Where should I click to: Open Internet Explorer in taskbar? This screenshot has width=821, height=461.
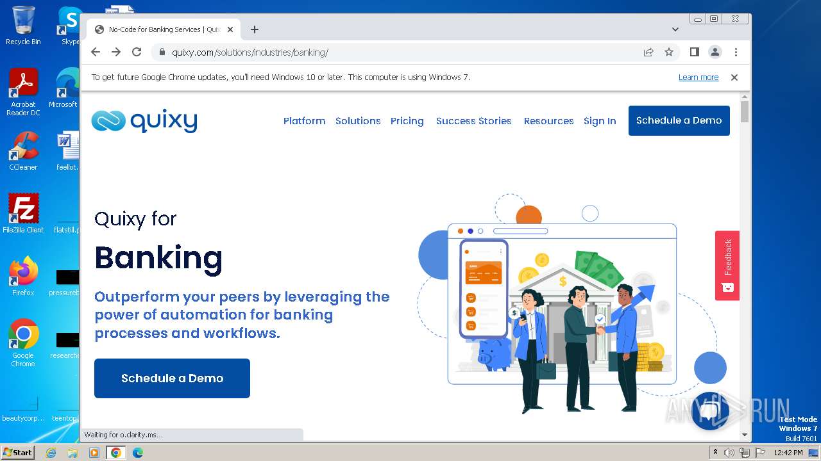(x=51, y=453)
